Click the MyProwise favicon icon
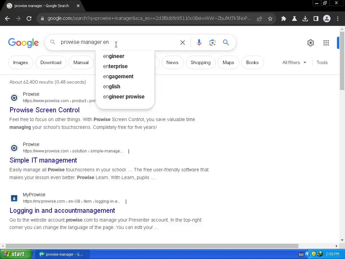The image size is (345, 259). pyautogui.click(x=14, y=198)
